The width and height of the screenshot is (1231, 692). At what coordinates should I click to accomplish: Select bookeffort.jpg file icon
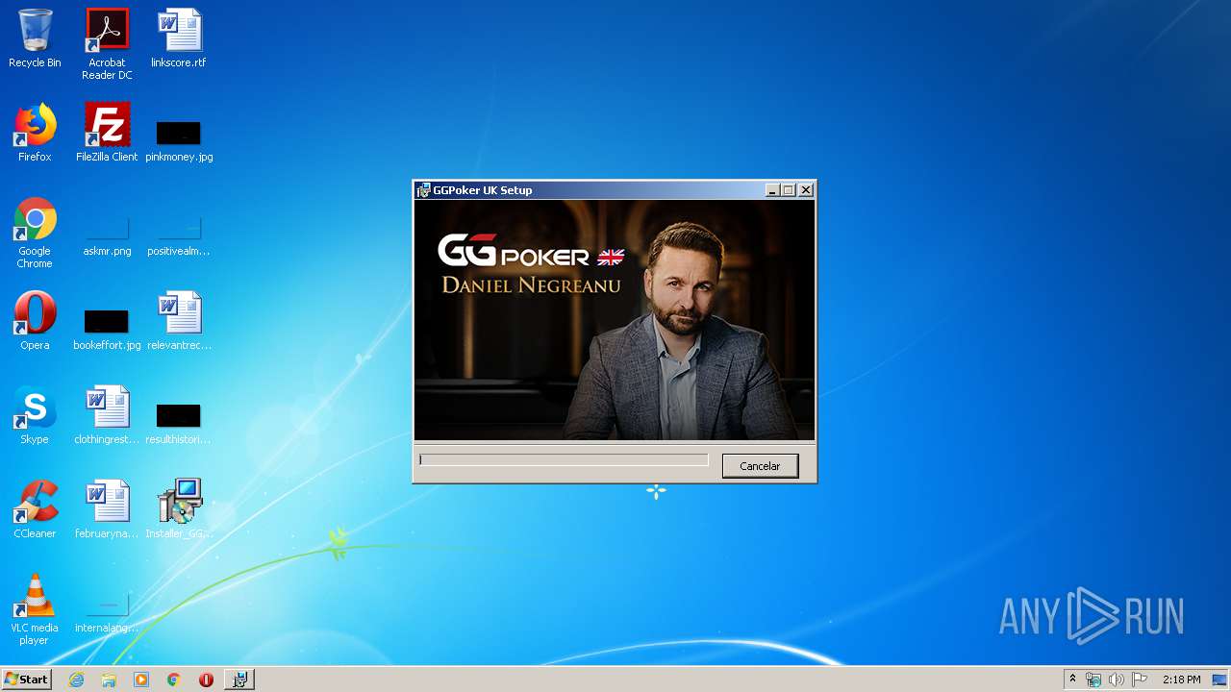(107, 330)
